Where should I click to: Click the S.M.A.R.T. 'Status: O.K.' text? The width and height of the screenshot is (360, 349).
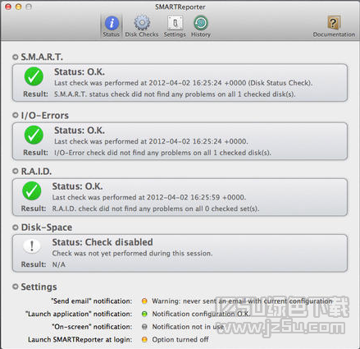[x=80, y=72]
